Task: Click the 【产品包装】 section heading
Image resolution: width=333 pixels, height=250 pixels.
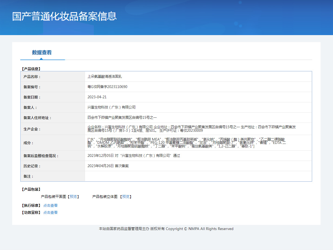Action: (x=31, y=189)
